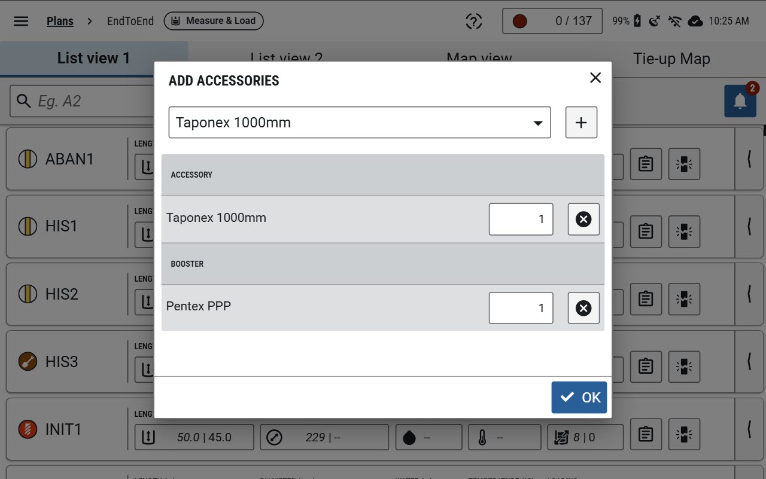Click the satellite GPS status icon
The image size is (766, 479).
[x=655, y=21]
